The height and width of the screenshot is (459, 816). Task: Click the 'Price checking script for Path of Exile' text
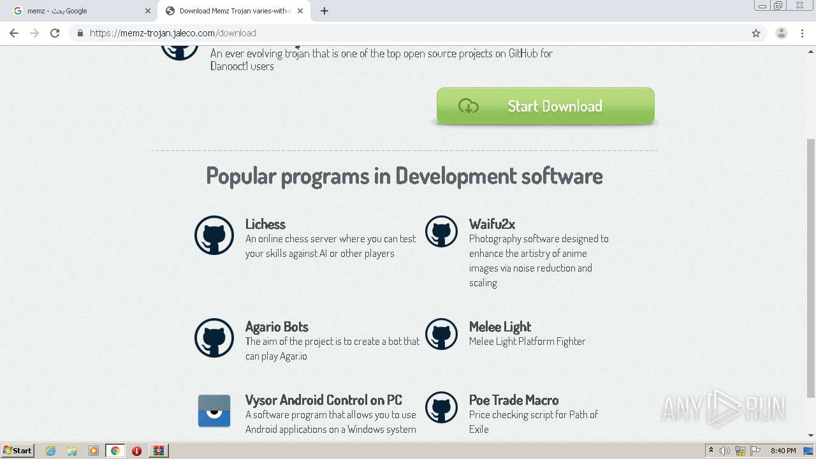pyautogui.click(x=534, y=421)
